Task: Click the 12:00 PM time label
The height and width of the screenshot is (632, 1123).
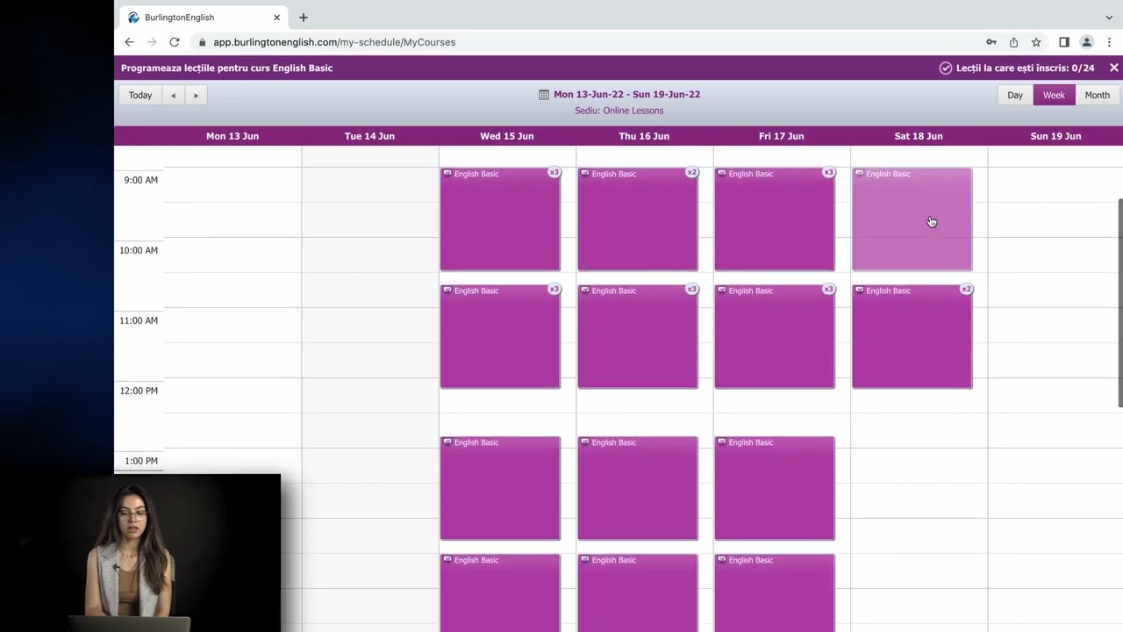Action: [139, 391]
